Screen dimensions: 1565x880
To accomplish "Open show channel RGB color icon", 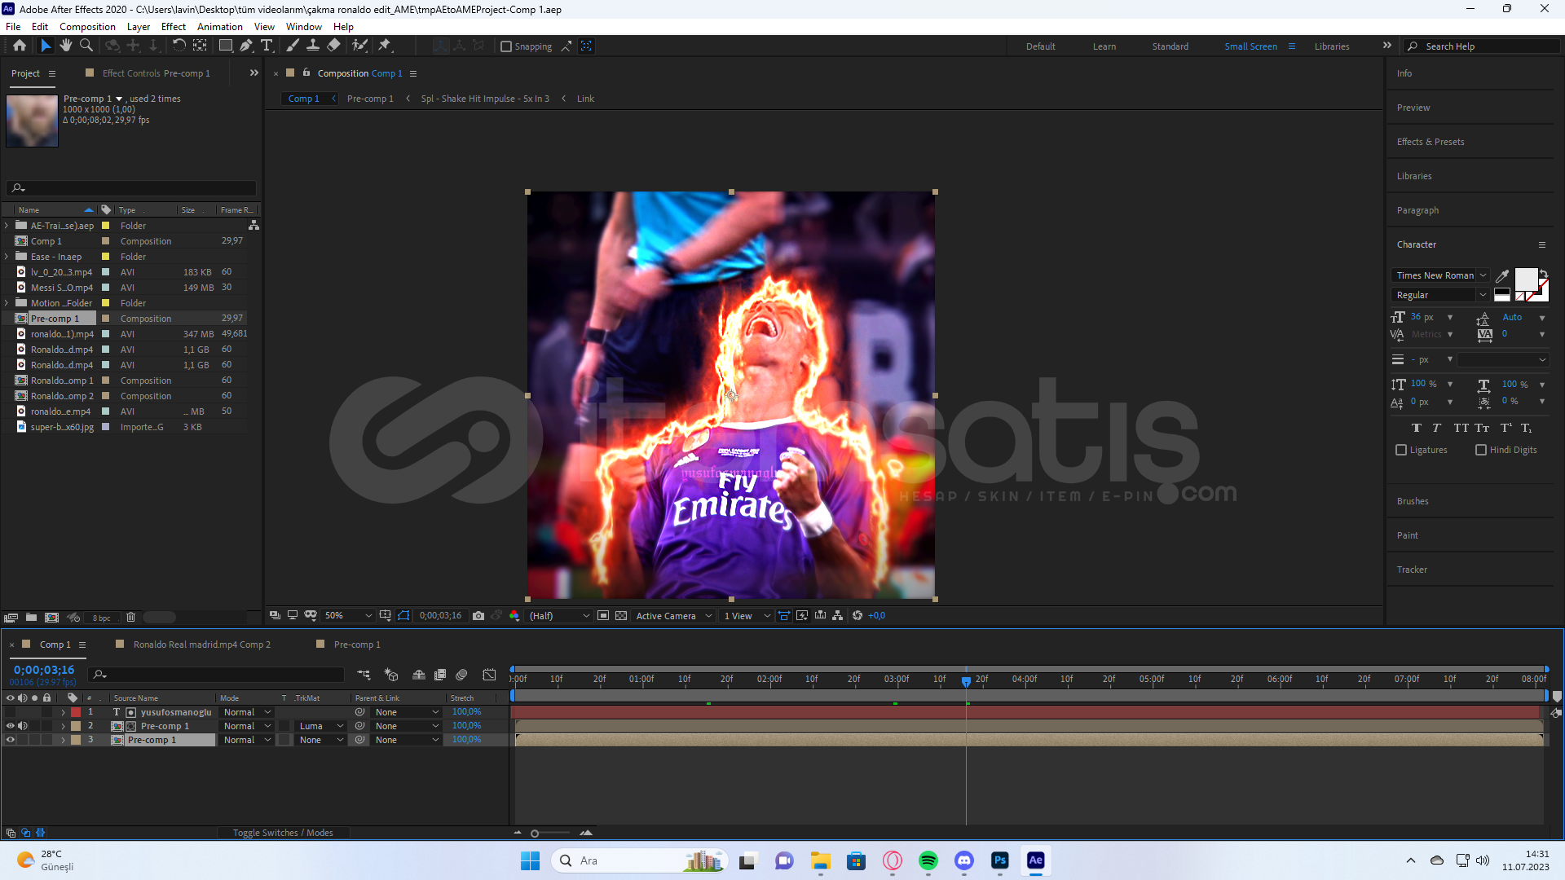I will tap(514, 616).
